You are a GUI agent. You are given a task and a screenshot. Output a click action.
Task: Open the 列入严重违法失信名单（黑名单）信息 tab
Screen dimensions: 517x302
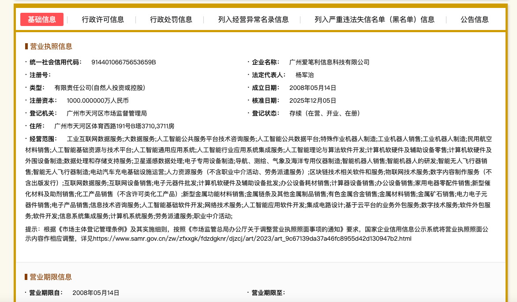(x=375, y=19)
